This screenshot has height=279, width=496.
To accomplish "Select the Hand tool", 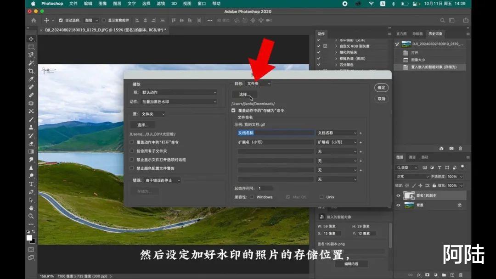I will tap(31, 208).
